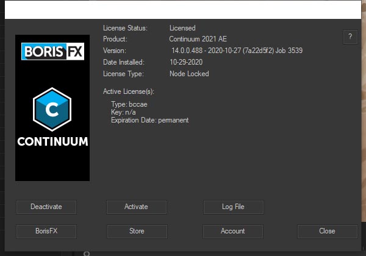Click the Node Locked license type
The width and height of the screenshot is (366, 256).
click(x=189, y=74)
